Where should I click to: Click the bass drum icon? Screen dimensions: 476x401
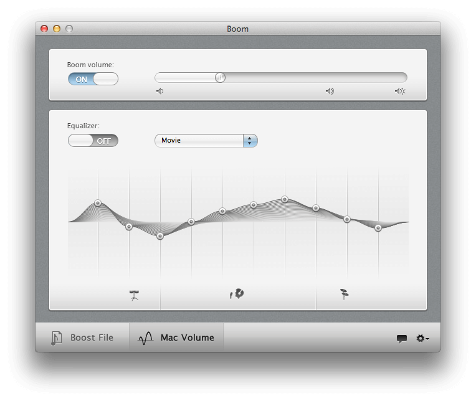coord(134,295)
